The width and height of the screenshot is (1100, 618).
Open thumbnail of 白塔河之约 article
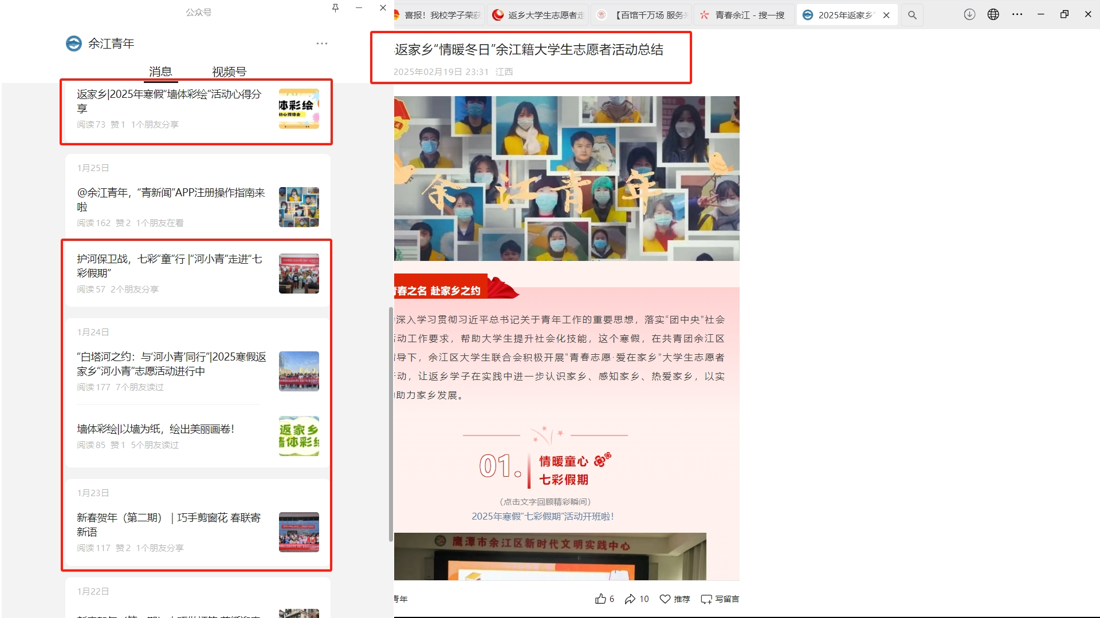click(298, 371)
